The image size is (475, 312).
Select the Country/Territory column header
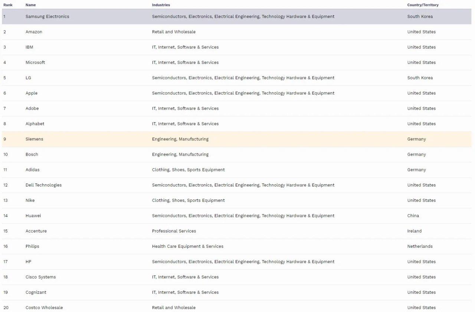(423, 5)
